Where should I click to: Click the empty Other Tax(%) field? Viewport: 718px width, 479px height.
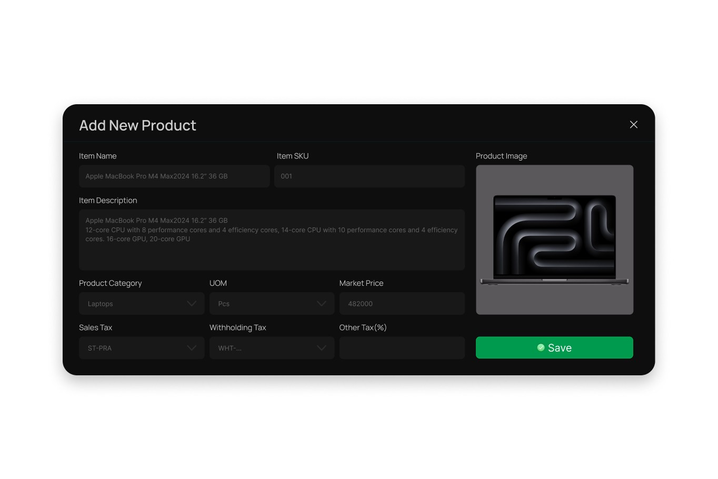402,348
